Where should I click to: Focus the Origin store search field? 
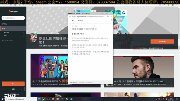tap(13, 18)
